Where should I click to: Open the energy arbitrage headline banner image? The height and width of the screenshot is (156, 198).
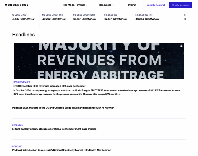point(99,61)
